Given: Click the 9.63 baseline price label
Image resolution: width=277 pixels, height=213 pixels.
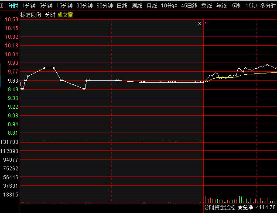Looking at the screenshot, I should coord(13,81).
